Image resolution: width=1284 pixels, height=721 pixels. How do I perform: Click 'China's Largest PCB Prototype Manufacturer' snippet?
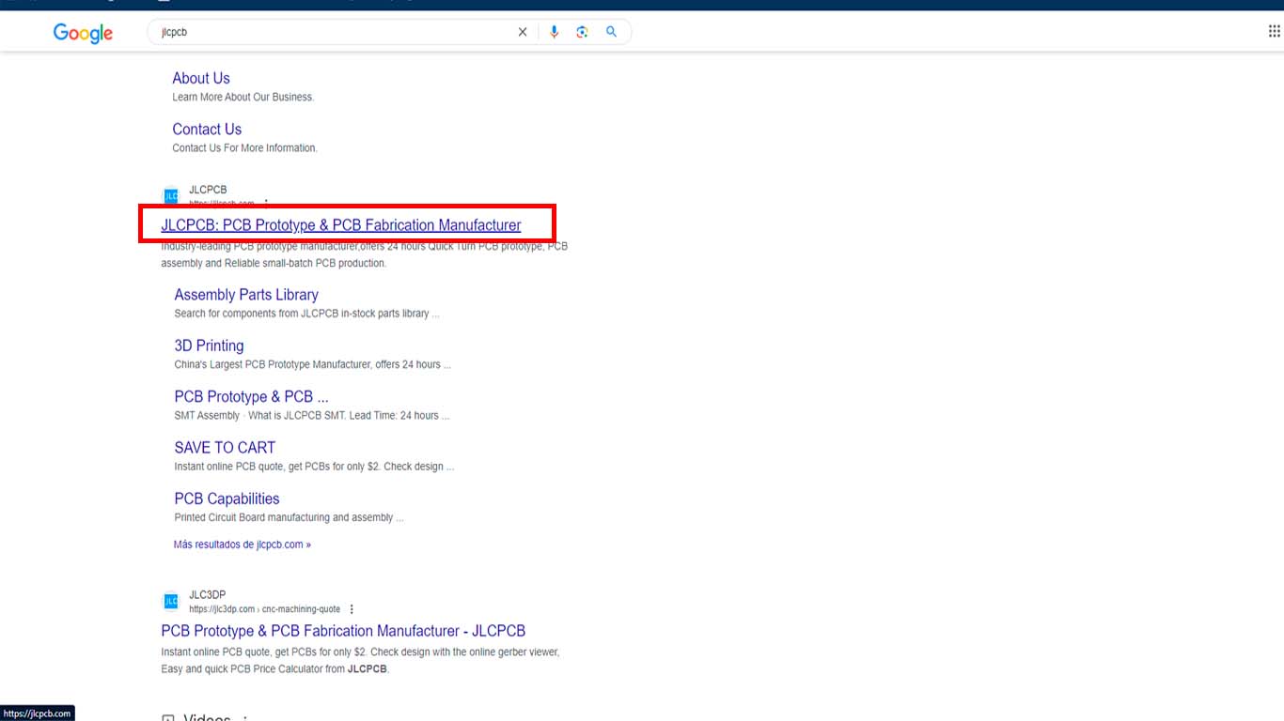point(312,364)
